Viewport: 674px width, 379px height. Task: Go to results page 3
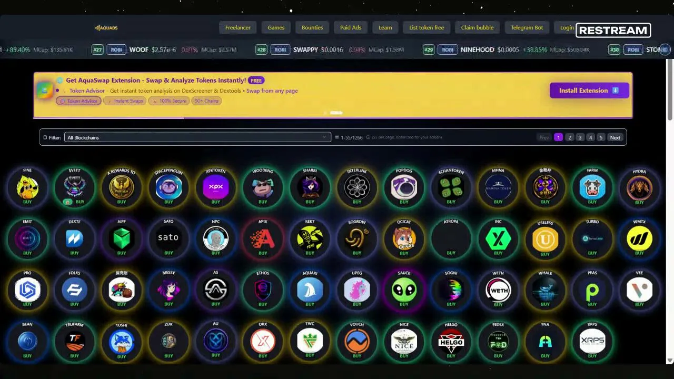tap(580, 137)
